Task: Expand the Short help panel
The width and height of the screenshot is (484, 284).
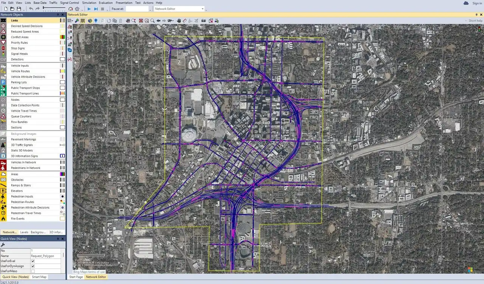Action: point(475,21)
